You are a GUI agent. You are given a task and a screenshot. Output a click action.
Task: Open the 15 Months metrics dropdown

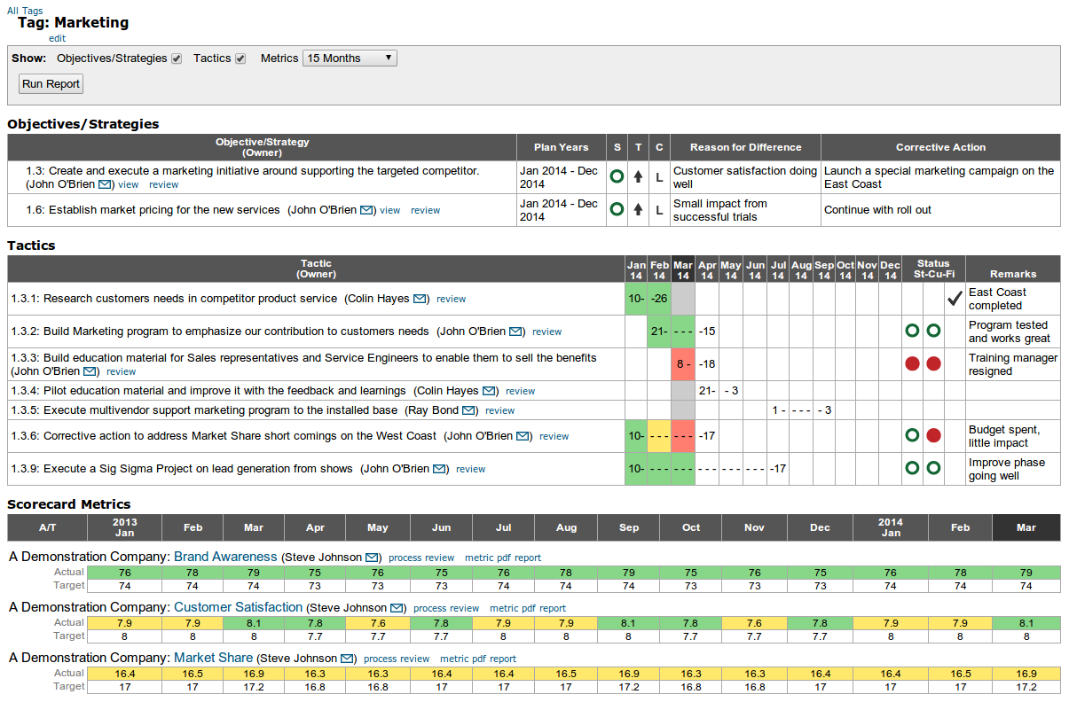coord(351,58)
